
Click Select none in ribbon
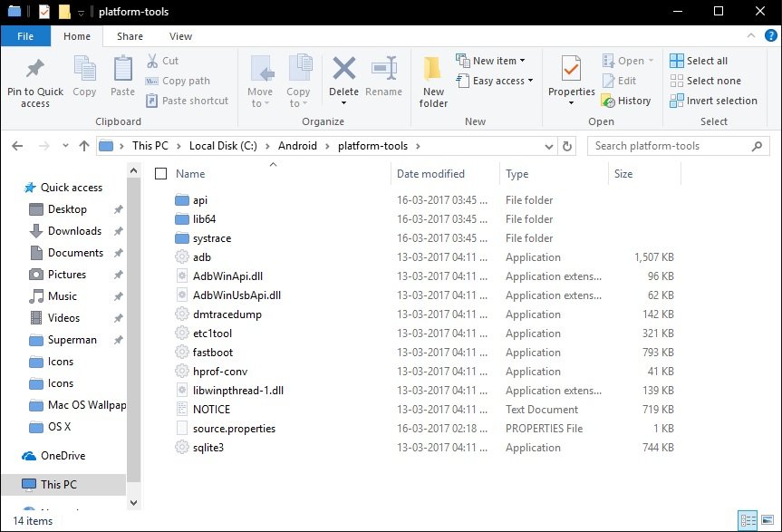705,81
